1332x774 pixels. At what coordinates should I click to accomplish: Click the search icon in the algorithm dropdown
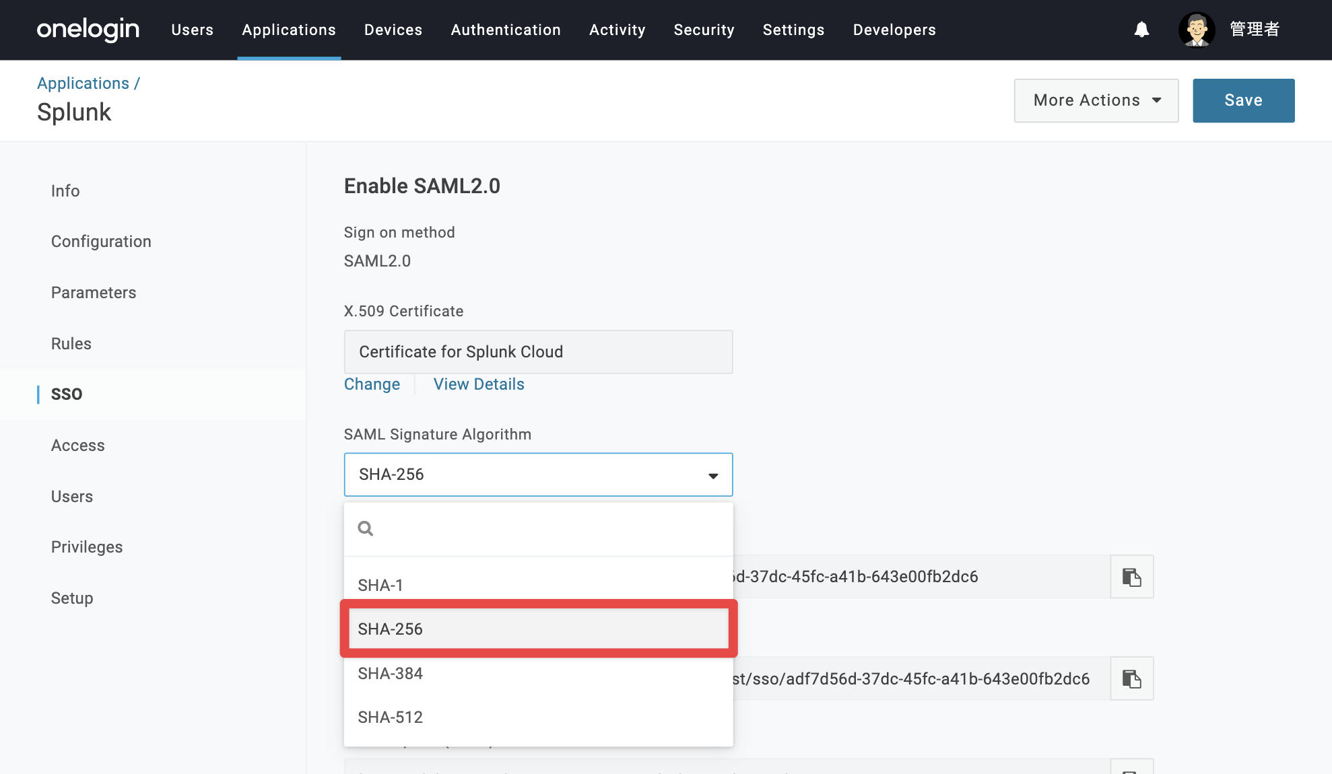[x=366, y=528]
